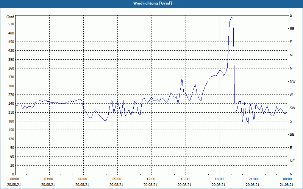Click the NE compass label beside 30 gridline
303x189 pixels.
pyautogui.click(x=292, y=161)
